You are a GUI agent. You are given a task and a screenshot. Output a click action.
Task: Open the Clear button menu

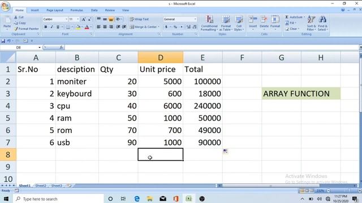point(292,29)
